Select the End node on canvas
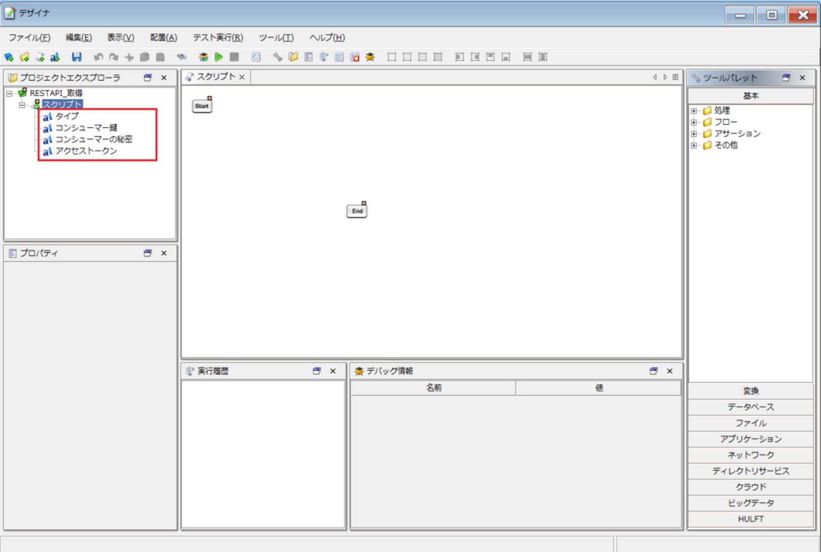The width and height of the screenshot is (821, 552). click(357, 211)
